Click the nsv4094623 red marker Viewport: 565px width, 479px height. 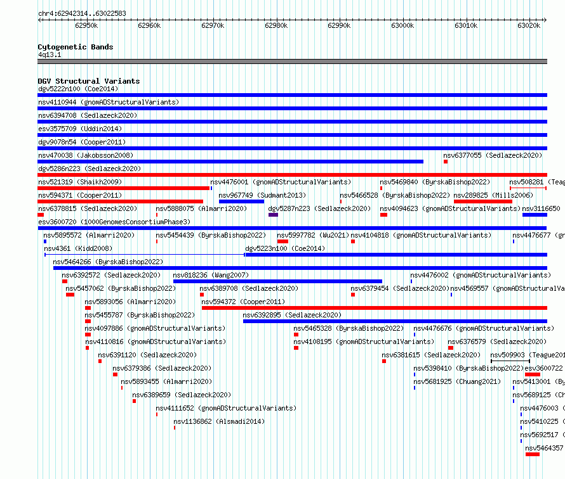[x=383, y=215]
